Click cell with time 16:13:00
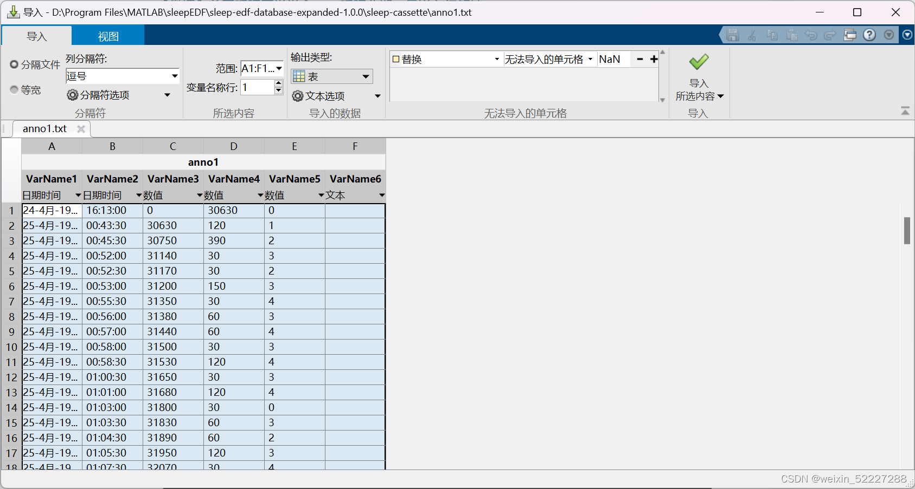The image size is (915, 489). point(112,210)
